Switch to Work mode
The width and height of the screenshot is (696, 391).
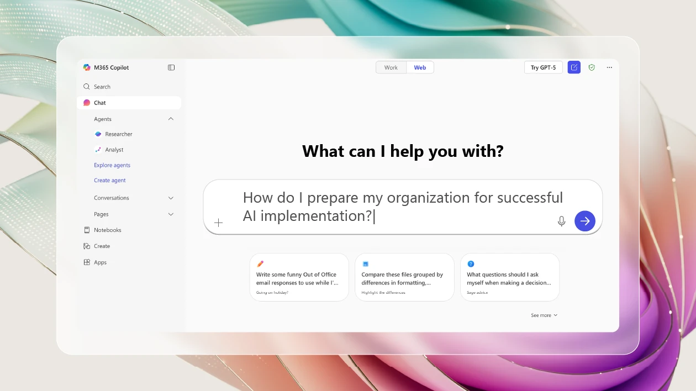pos(391,67)
